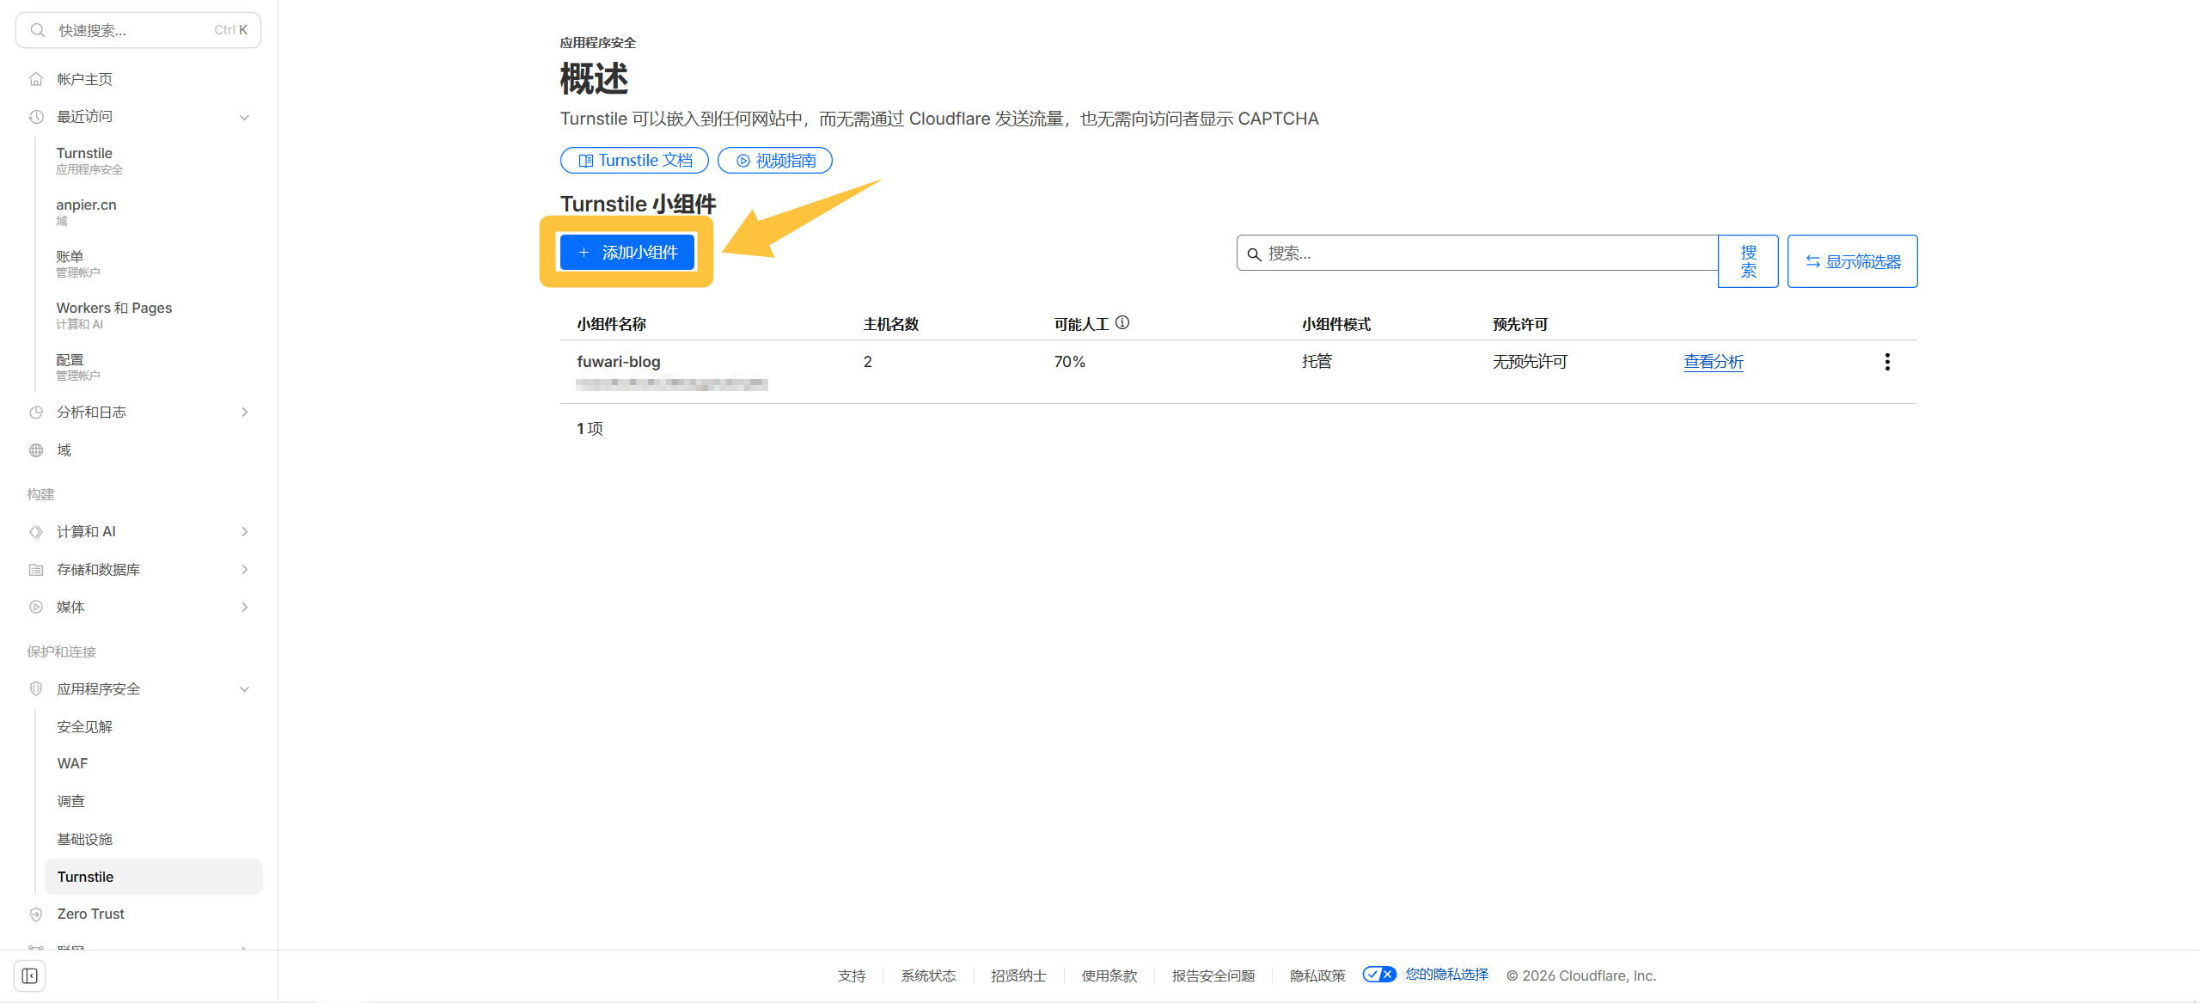Expand 存储和数据库 submenu arrow
Image resolution: width=2200 pixels, height=1003 pixels.
point(244,570)
